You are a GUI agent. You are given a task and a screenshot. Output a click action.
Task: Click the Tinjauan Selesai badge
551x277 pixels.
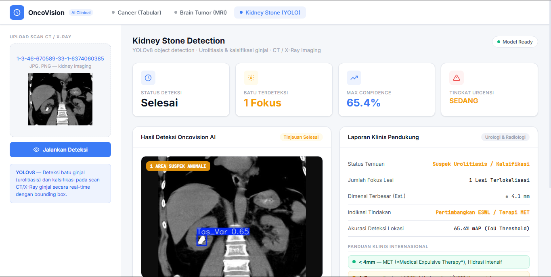tap(301, 137)
